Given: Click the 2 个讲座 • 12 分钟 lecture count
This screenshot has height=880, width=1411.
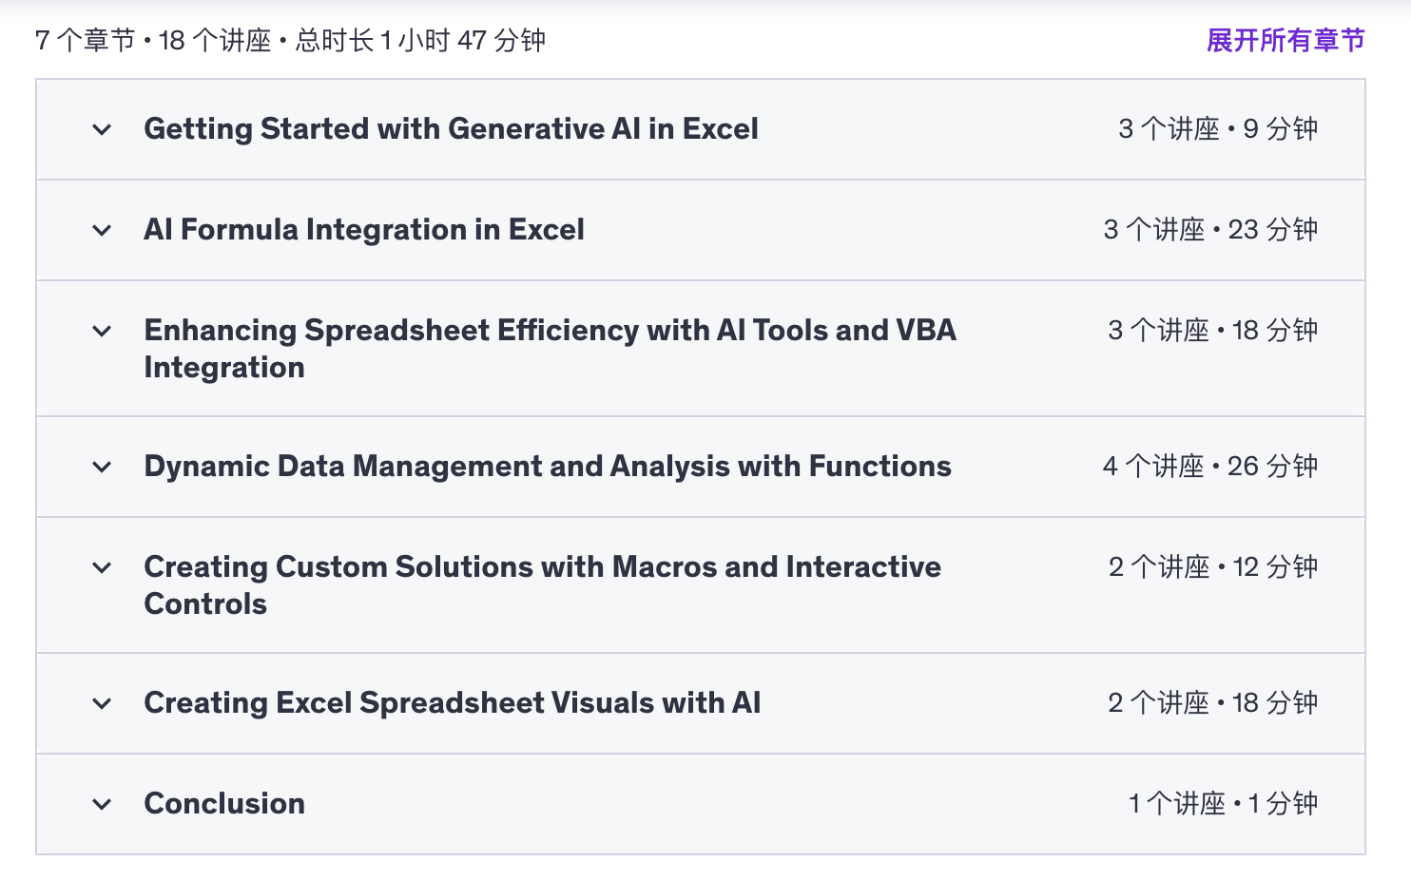Looking at the screenshot, I should tap(1212, 566).
